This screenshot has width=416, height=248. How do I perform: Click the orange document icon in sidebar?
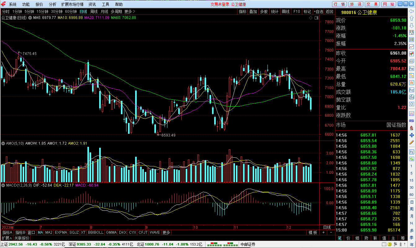[x=412, y=83]
